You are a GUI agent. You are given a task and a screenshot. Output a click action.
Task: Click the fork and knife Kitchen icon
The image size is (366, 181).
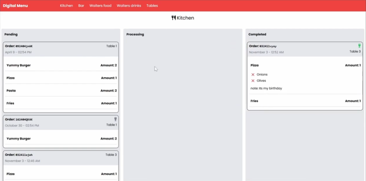point(173,18)
